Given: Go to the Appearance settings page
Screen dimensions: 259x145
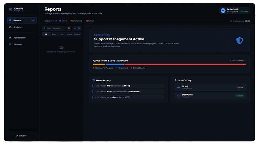Looking at the screenshot, I should (22, 38).
